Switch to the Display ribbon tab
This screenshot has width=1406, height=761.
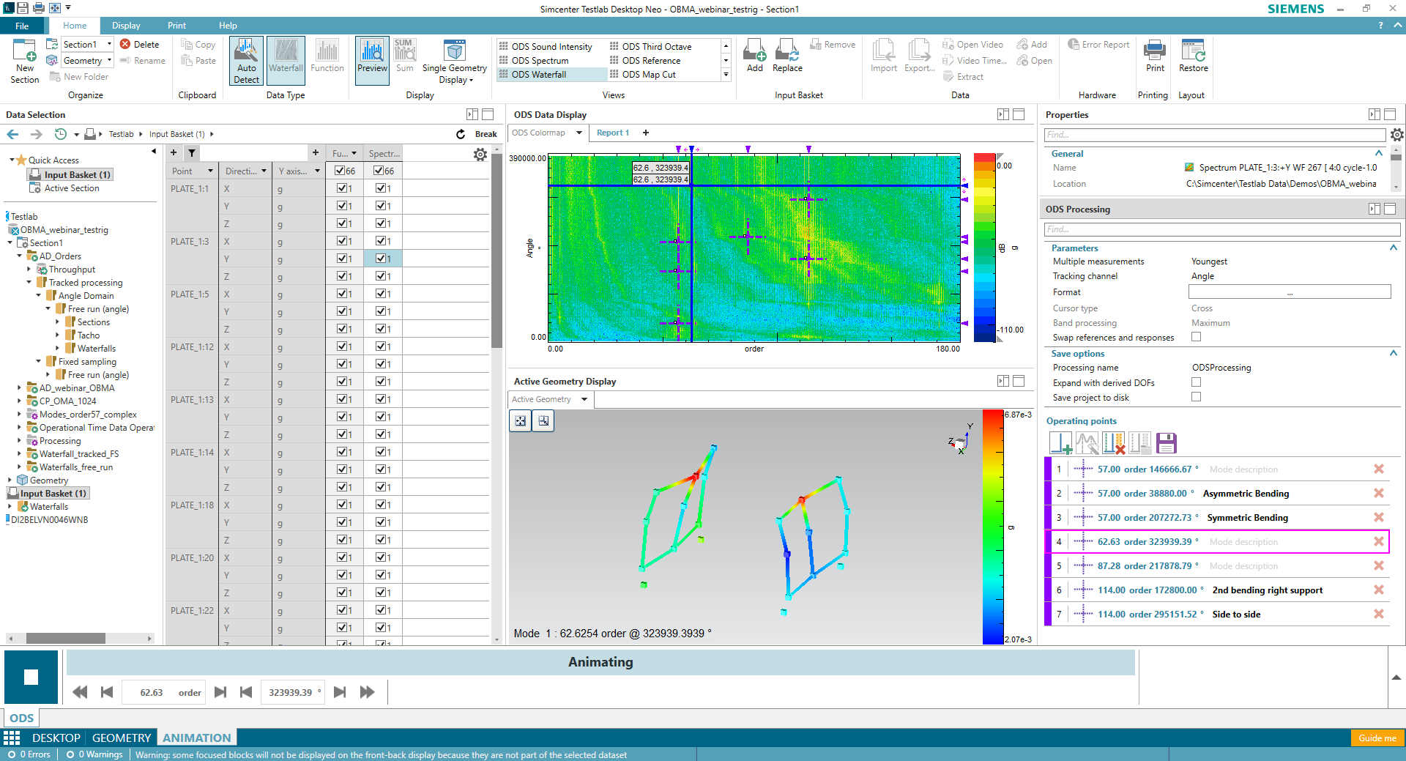126,26
